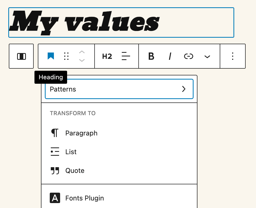The width and height of the screenshot is (256, 208).
Task: Click the Heading block icon
Action: pos(51,56)
